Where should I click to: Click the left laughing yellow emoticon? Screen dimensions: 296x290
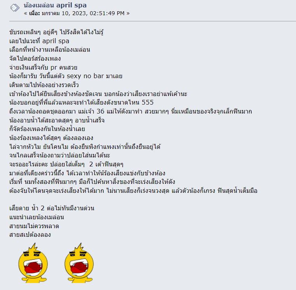(33, 263)
